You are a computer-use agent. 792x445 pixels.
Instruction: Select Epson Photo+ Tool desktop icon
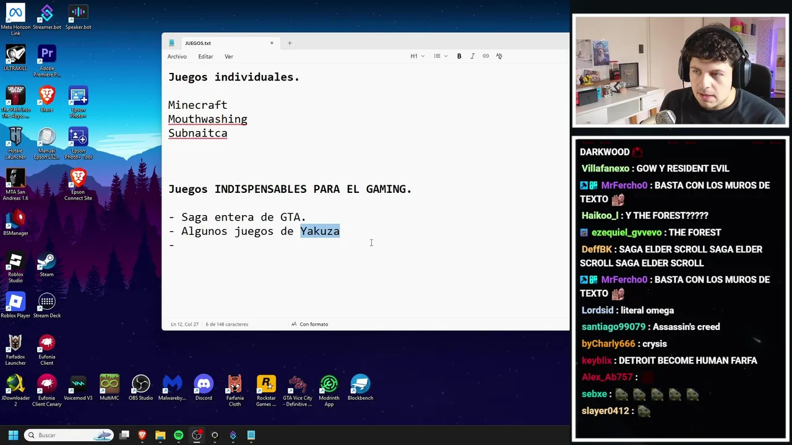(x=78, y=143)
